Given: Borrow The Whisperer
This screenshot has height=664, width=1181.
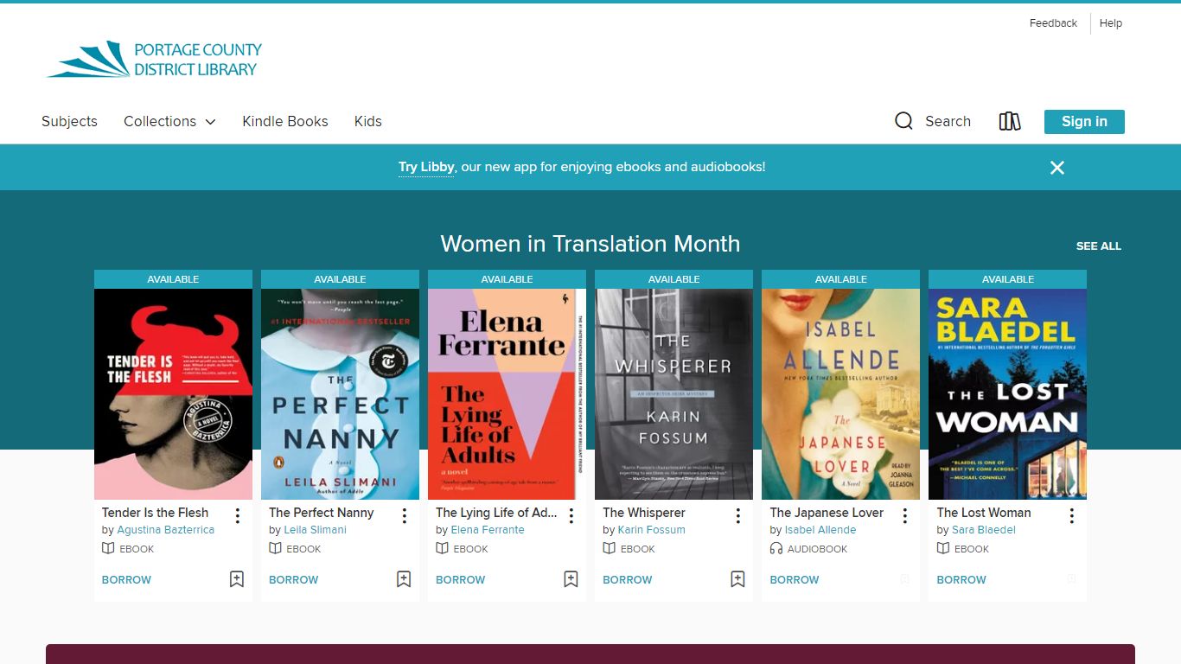Looking at the screenshot, I should coord(627,579).
